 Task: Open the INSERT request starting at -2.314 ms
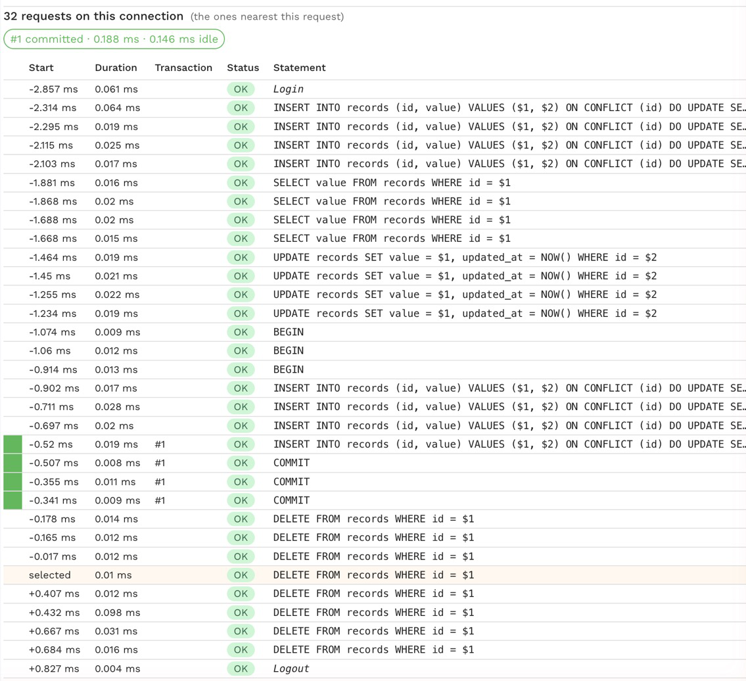pos(375,108)
